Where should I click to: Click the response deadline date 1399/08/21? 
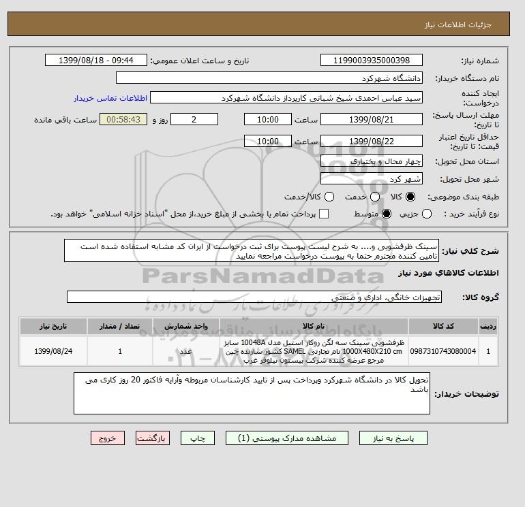coord(372,119)
